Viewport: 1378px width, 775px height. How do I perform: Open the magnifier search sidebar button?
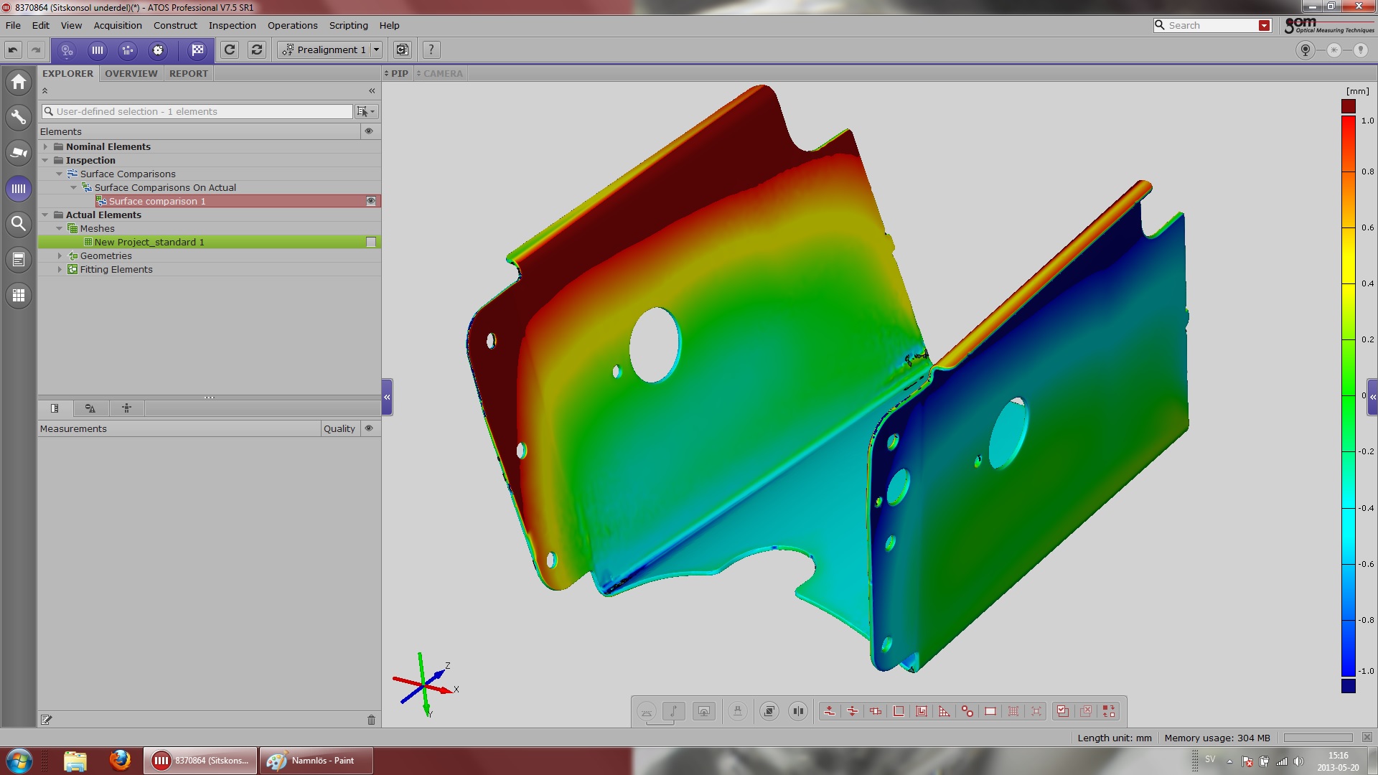[x=19, y=223]
